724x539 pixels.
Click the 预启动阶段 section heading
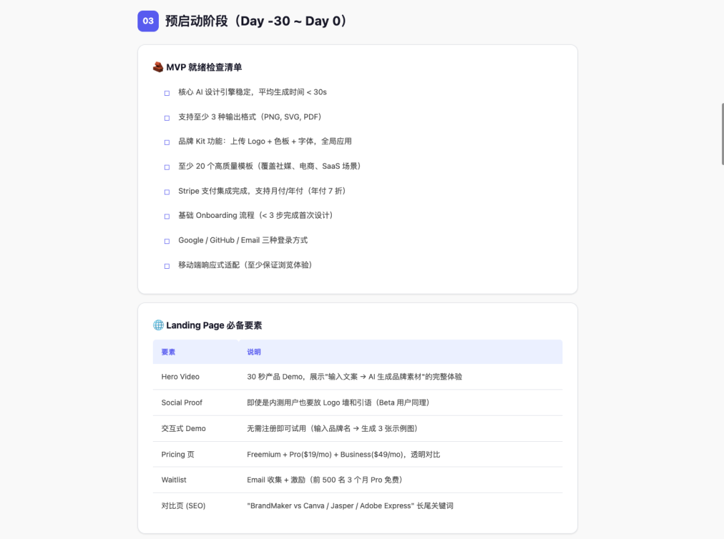pyautogui.click(x=256, y=21)
